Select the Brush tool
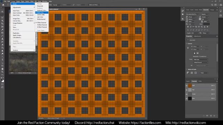Viewport: 223px width, 125px height. (2, 35)
